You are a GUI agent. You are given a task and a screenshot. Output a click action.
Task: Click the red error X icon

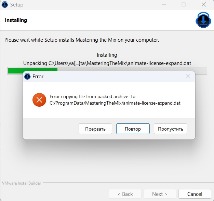click(x=39, y=100)
